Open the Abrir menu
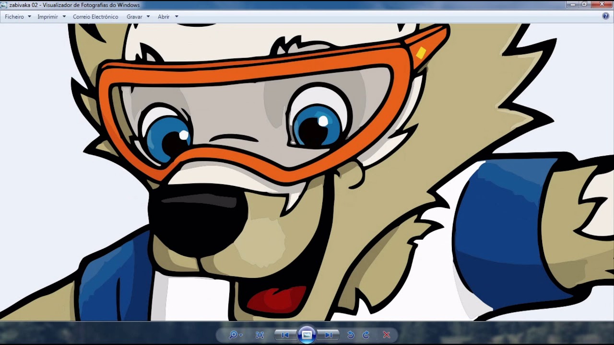This screenshot has height=345, width=614. tap(164, 17)
